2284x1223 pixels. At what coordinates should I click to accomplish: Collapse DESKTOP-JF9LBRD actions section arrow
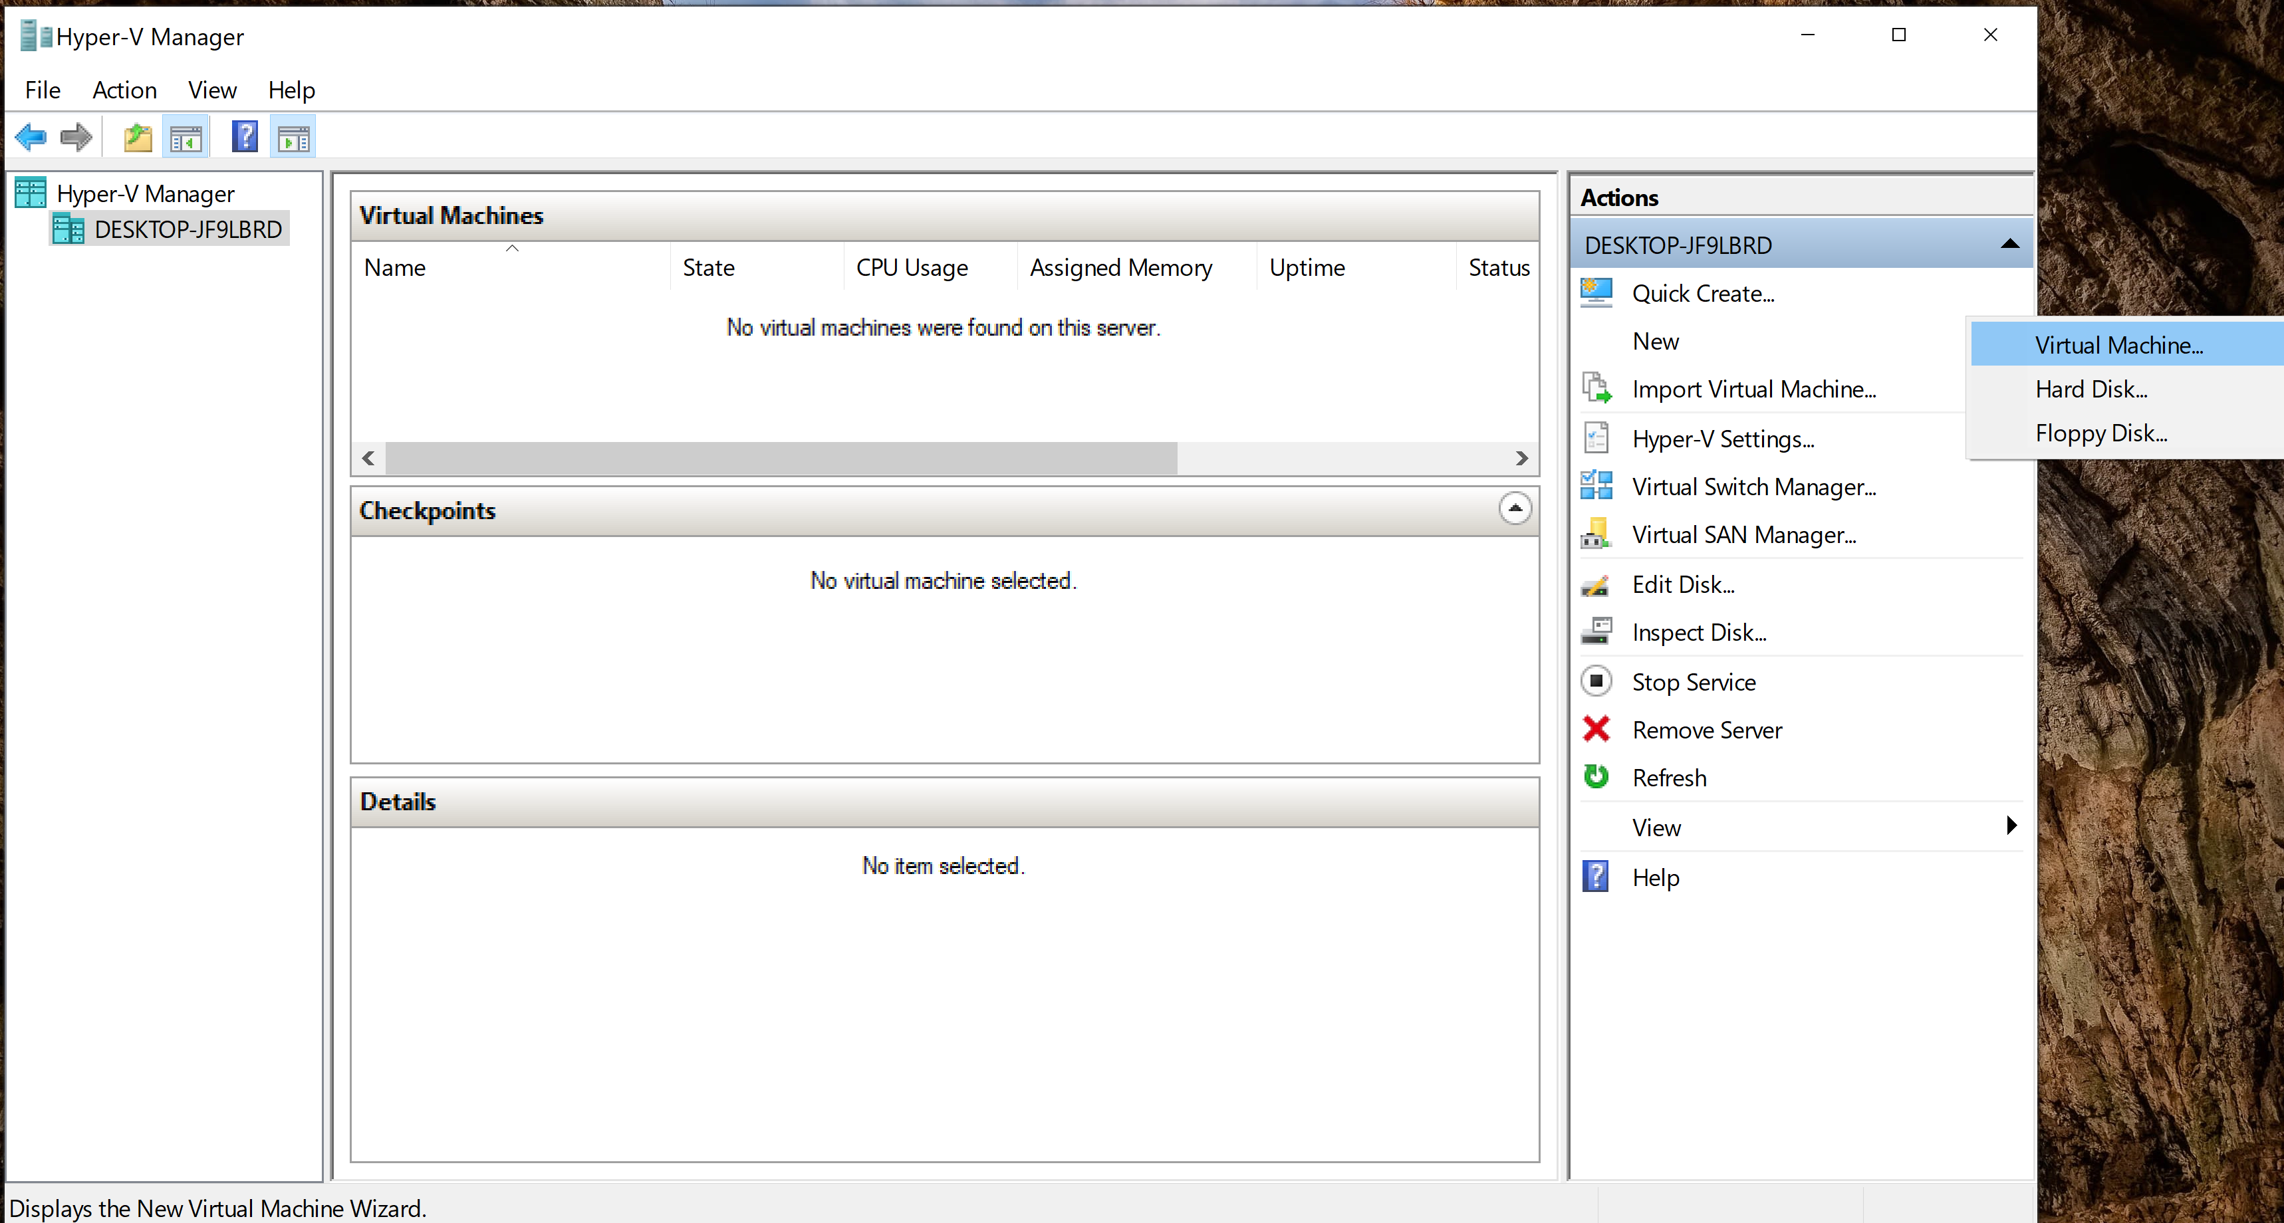tap(2009, 245)
